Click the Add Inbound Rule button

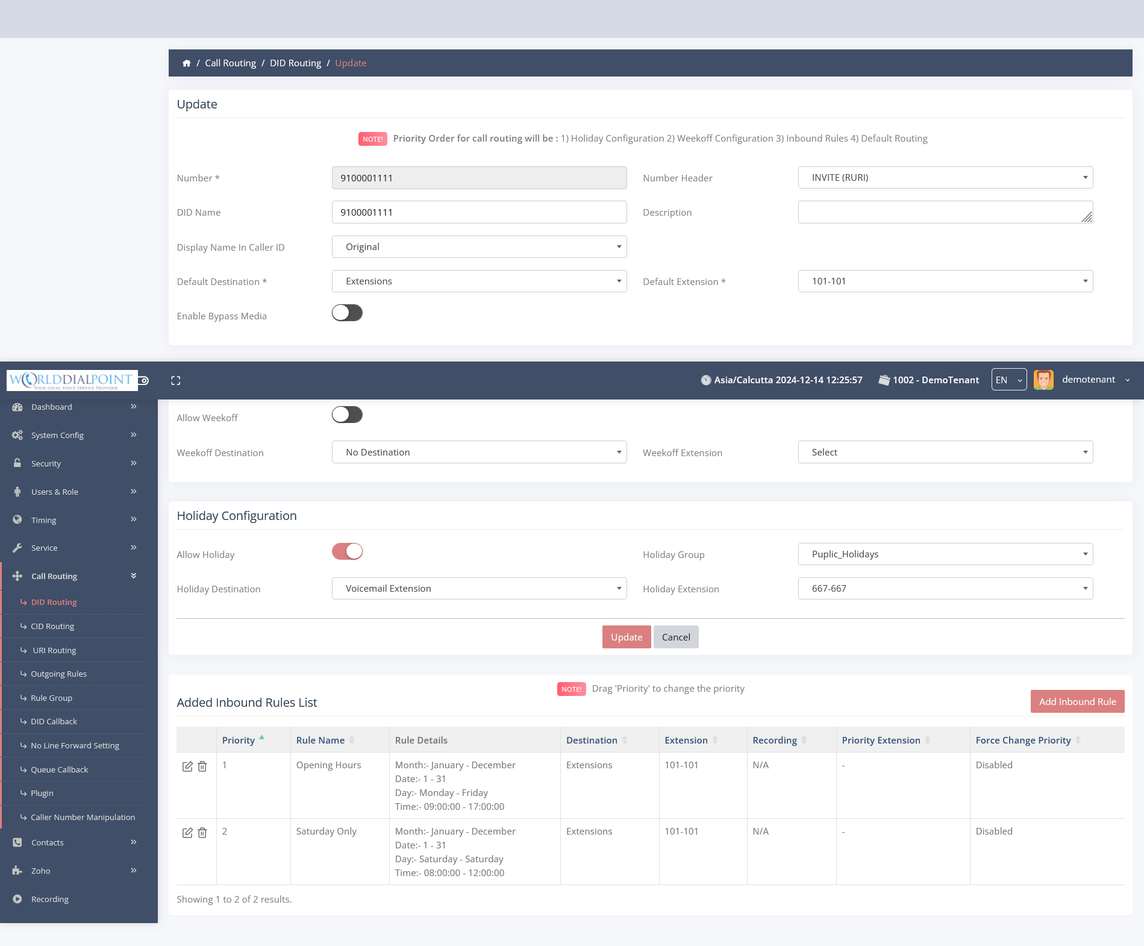pos(1077,701)
